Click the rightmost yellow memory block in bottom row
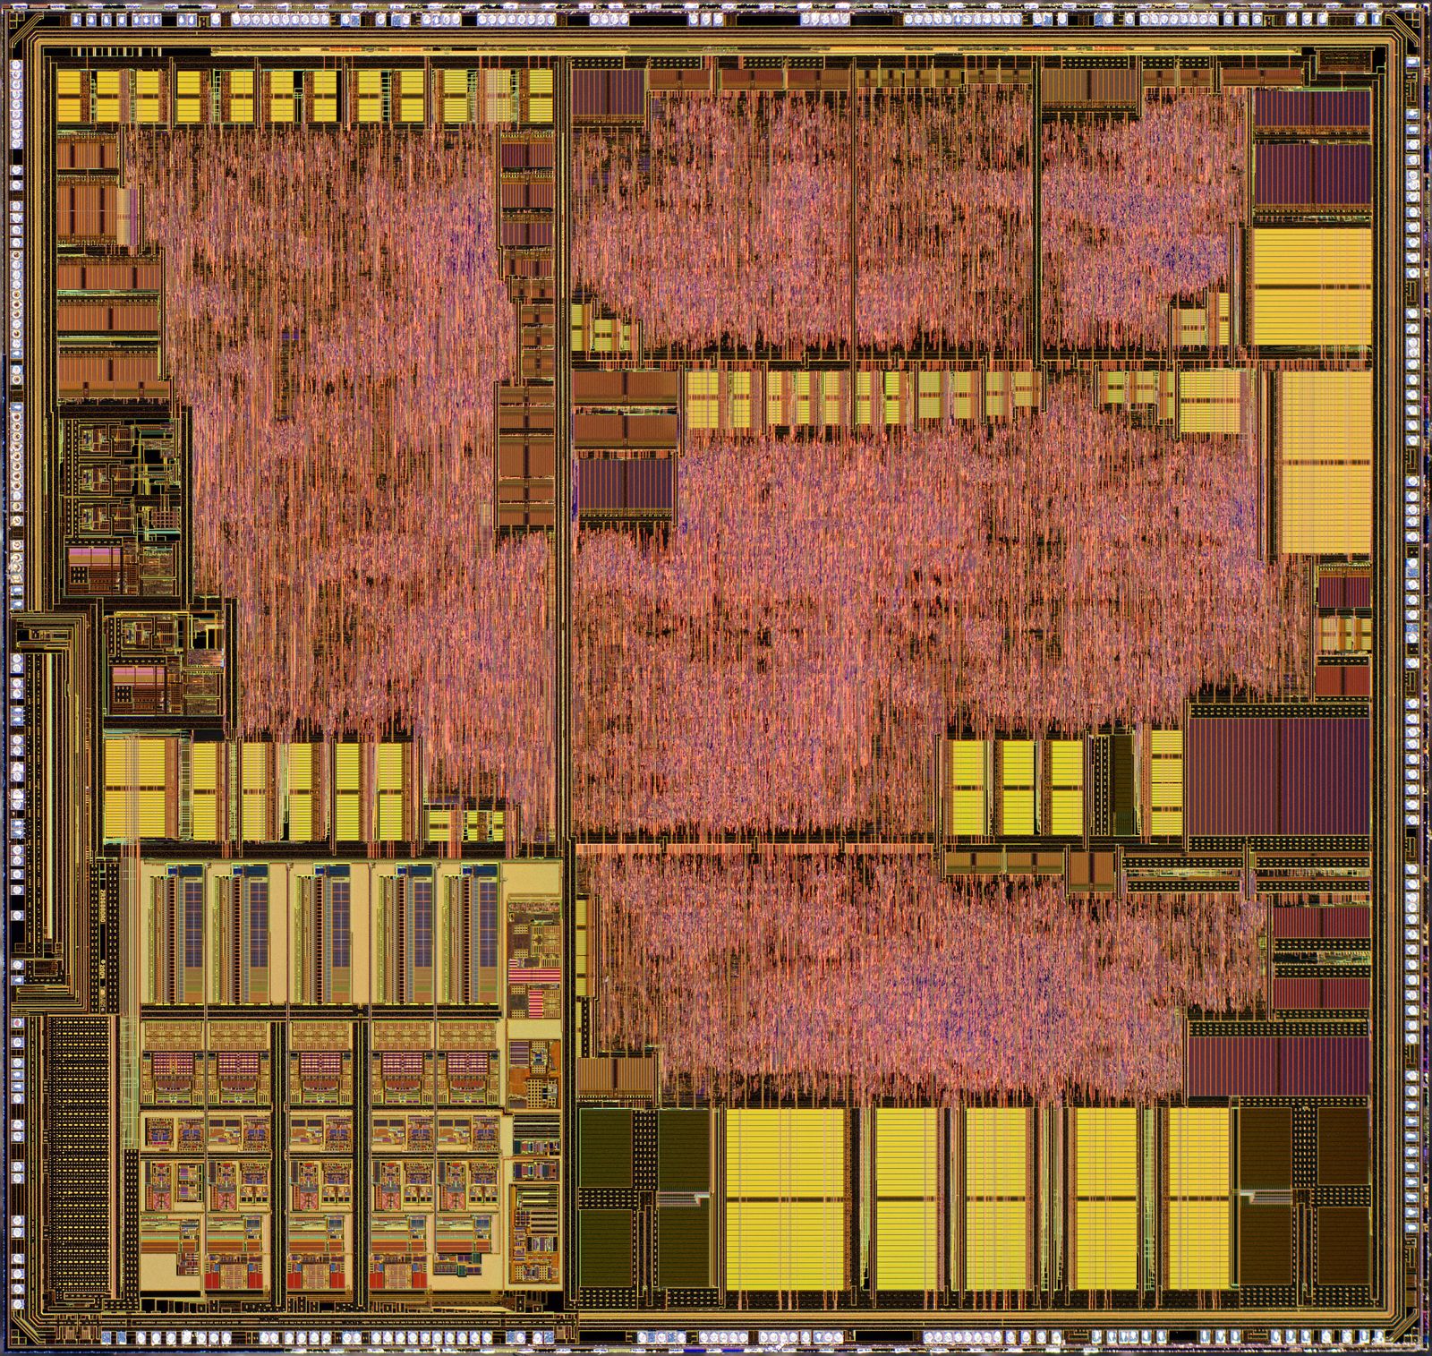Viewport: 1432px width, 1356px height. click(x=1198, y=1199)
